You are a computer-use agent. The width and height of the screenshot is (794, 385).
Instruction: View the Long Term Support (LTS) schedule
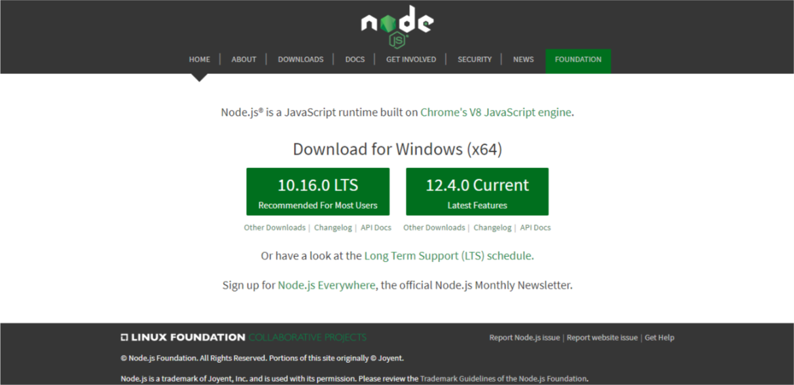(x=448, y=256)
